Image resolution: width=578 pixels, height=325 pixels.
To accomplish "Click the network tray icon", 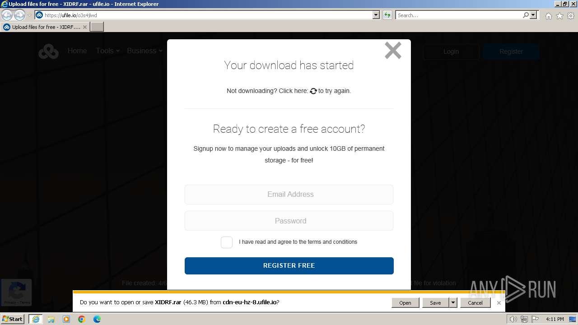I will pyautogui.click(x=524, y=320).
